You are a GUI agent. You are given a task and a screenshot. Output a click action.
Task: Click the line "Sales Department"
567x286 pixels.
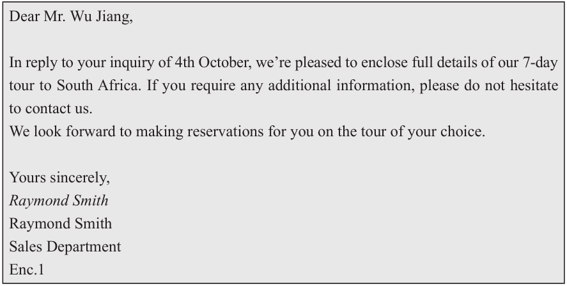tap(65, 247)
